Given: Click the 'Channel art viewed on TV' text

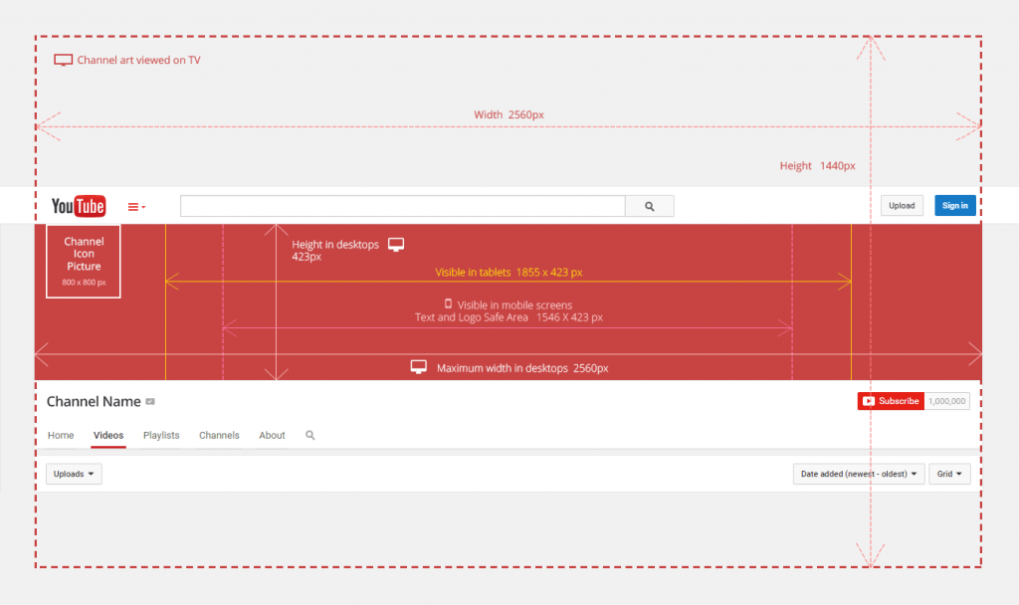Looking at the screenshot, I should (138, 60).
